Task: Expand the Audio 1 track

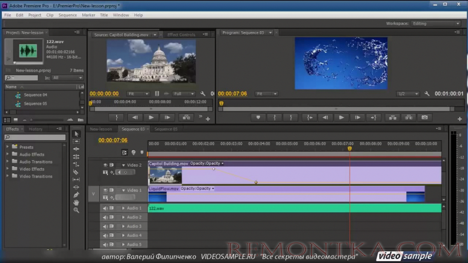Action: click(x=123, y=208)
